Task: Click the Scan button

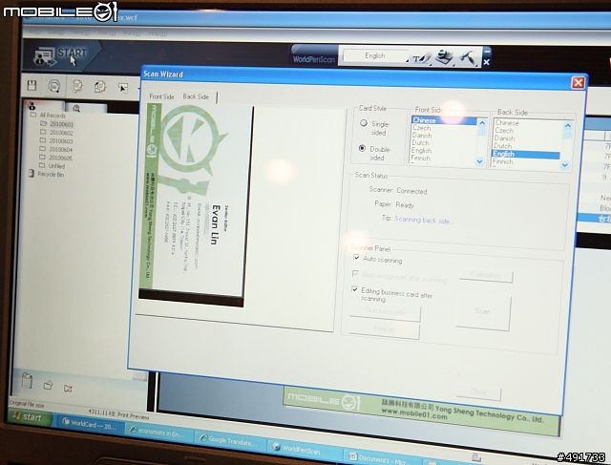Action: tap(483, 311)
